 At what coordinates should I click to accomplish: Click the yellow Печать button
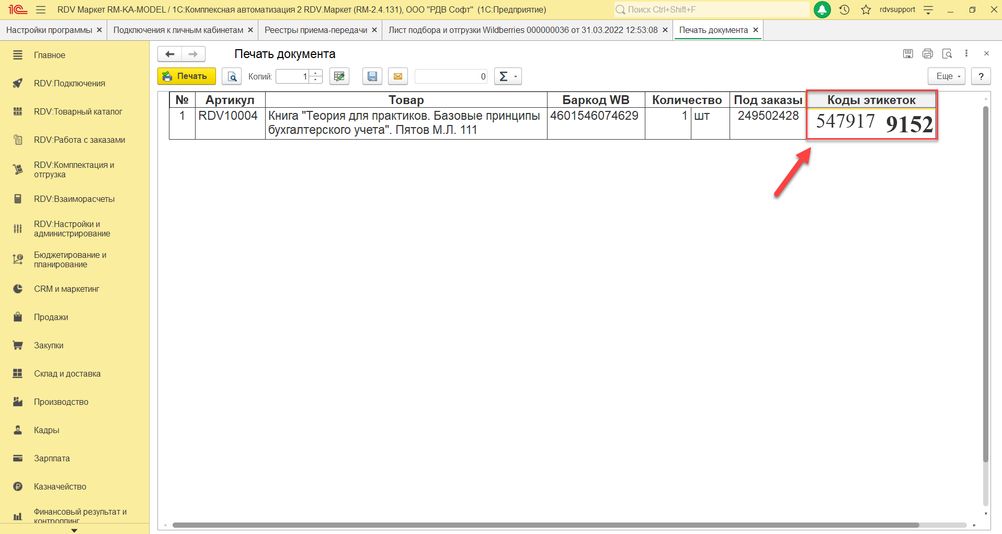tap(186, 76)
